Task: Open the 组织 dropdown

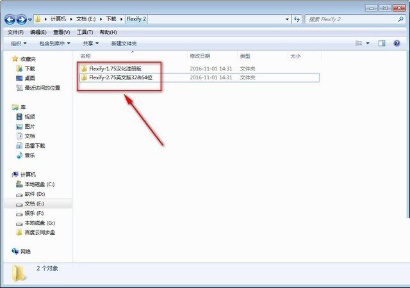Action: pos(19,44)
